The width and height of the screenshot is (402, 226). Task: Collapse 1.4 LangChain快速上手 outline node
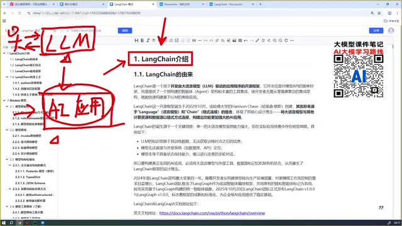(x=7, y=77)
